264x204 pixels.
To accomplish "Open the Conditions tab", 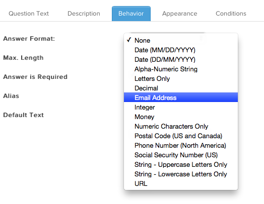I will 231,14.
